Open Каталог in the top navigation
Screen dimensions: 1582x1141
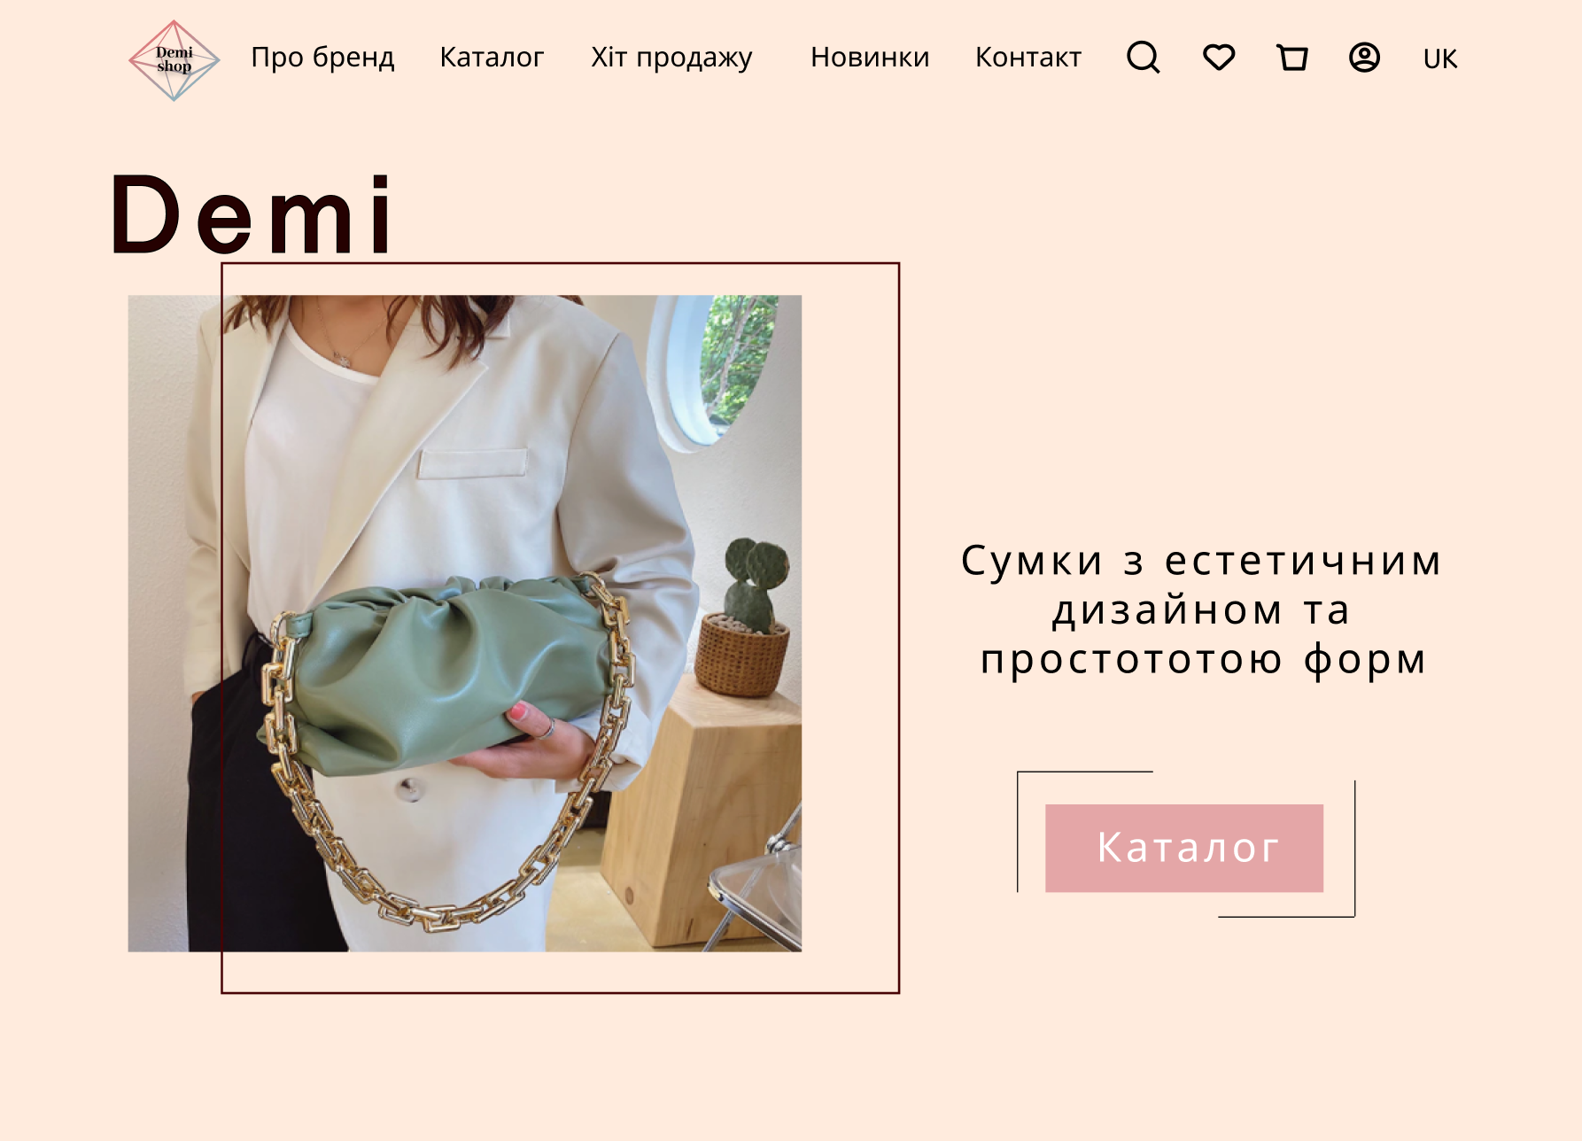[x=492, y=58]
